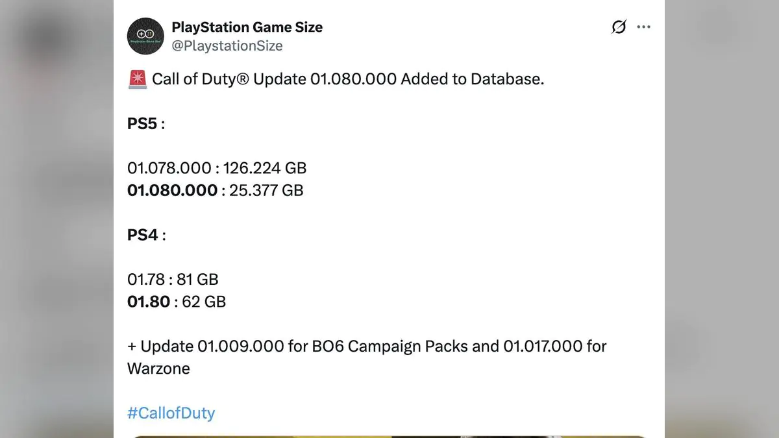Click the 01.80 : 62 GB line
The height and width of the screenshot is (438, 779).
(176, 302)
